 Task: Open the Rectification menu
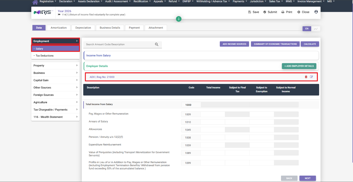pyautogui.click(x=142, y=2)
